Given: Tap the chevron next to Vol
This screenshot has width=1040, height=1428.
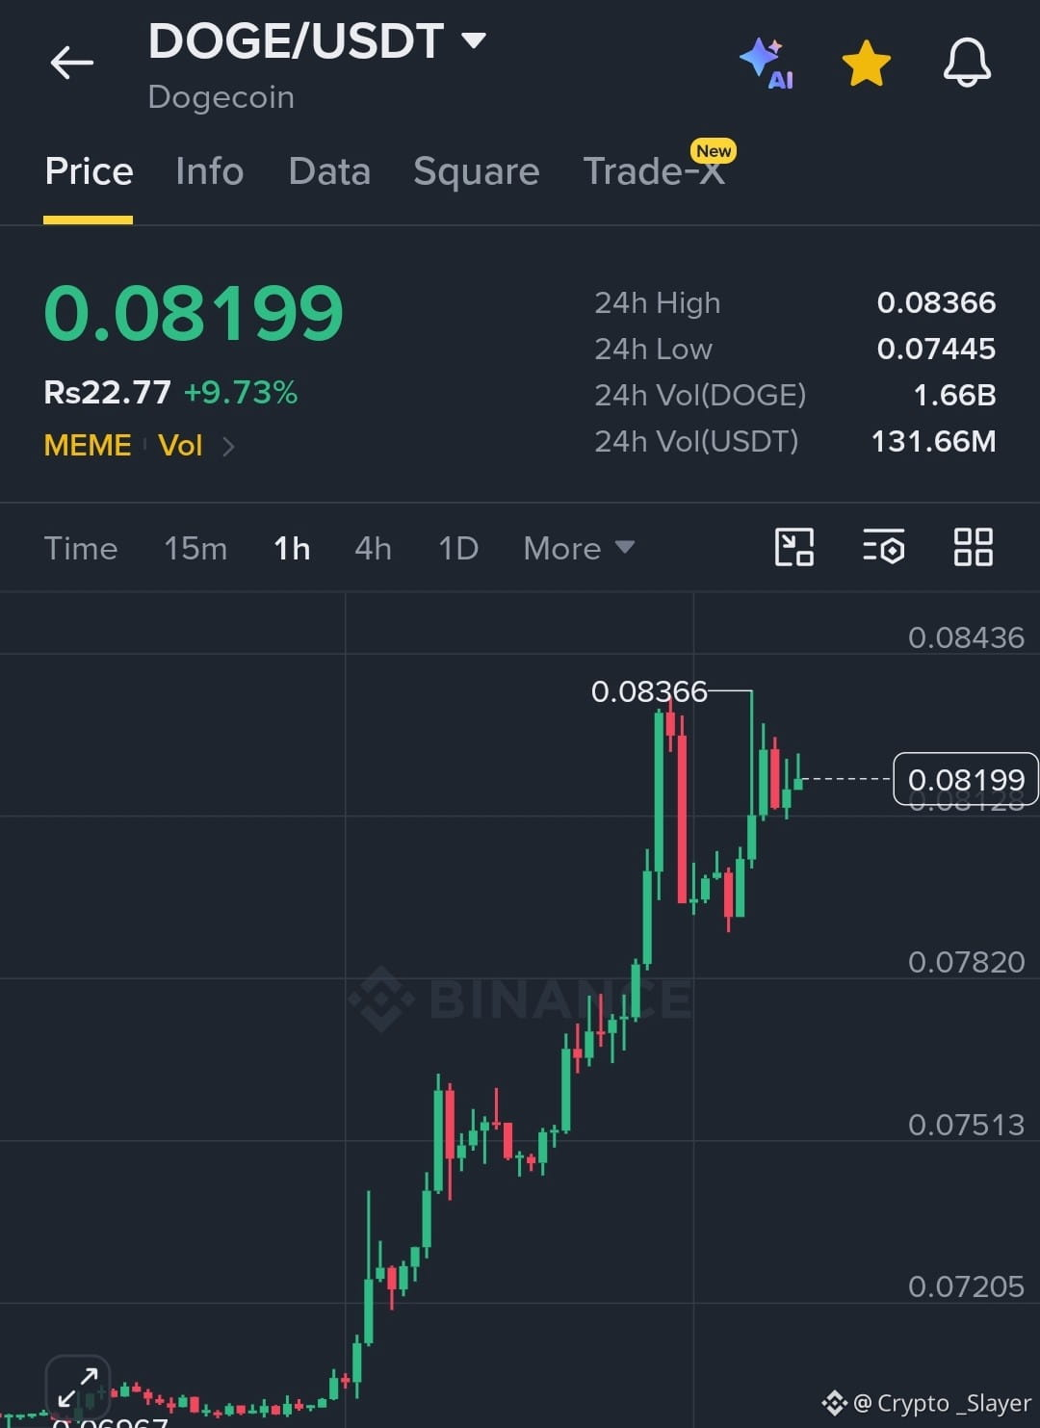Looking at the screenshot, I should point(228,446).
